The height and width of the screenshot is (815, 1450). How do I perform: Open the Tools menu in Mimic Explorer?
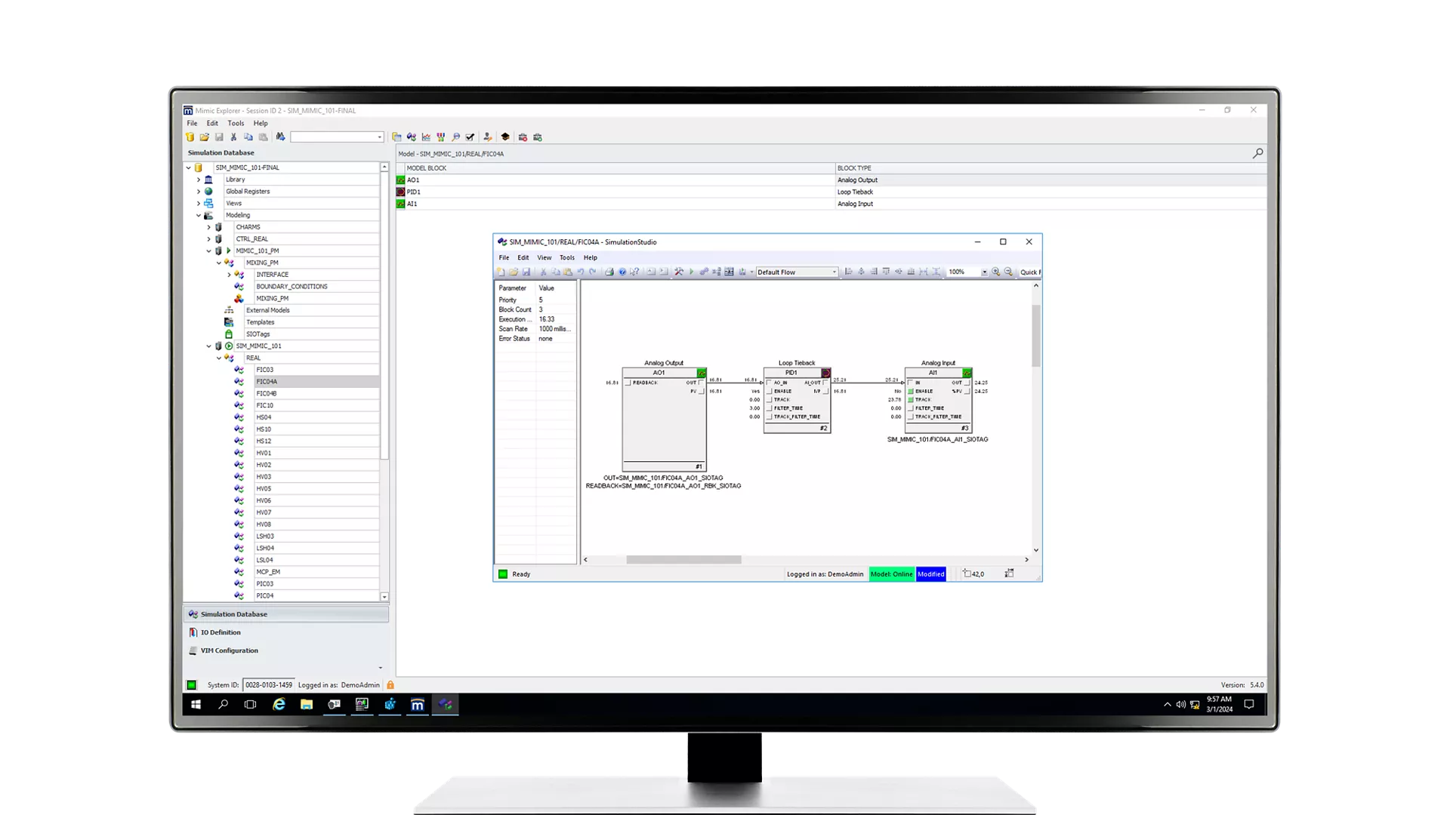pos(235,123)
